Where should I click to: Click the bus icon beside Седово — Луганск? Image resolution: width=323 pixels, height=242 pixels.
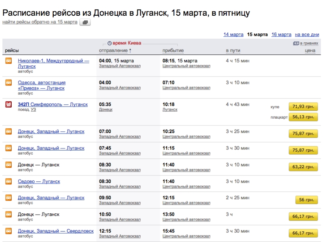tap(8, 181)
